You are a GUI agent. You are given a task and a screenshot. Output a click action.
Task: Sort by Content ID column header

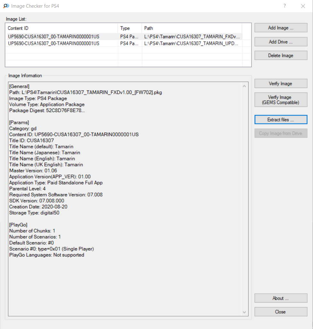[x=62, y=28]
